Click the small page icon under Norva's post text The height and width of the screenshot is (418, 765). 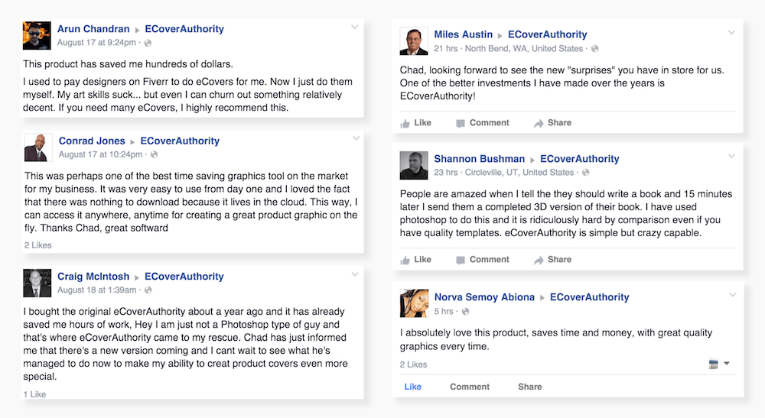click(714, 364)
